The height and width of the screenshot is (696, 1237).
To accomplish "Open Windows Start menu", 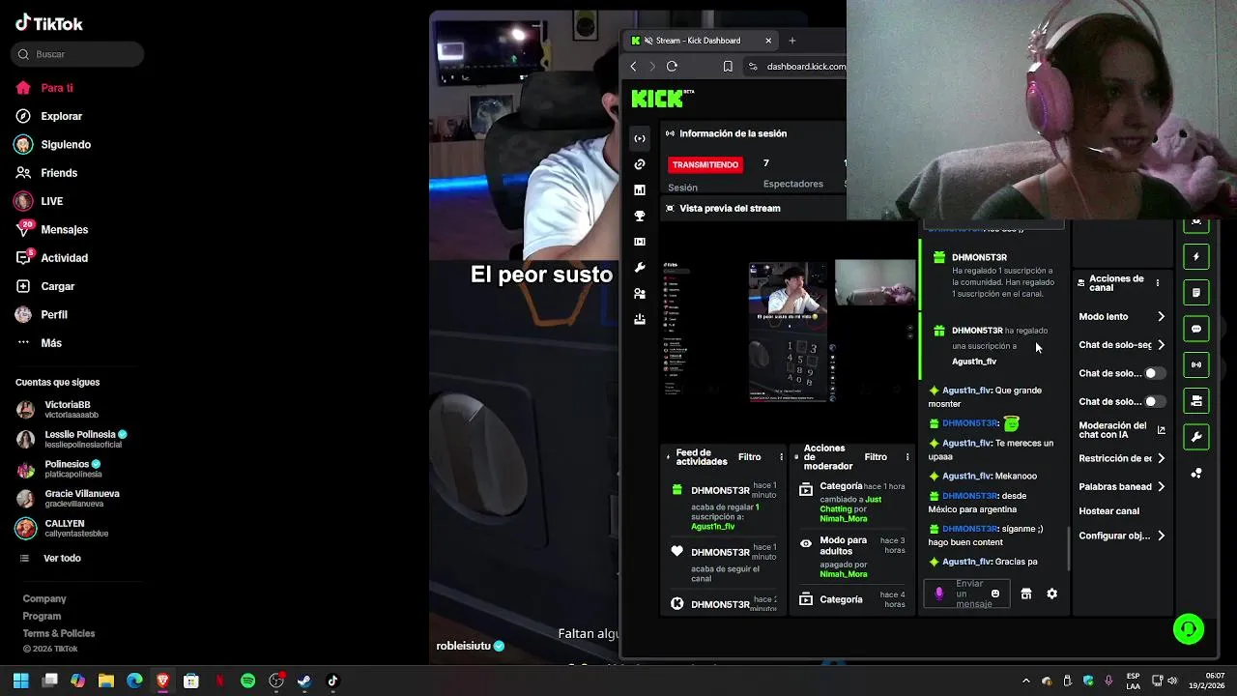I will point(21,681).
